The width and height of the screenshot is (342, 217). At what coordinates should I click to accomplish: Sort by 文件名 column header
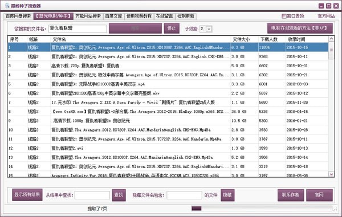(59, 39)
